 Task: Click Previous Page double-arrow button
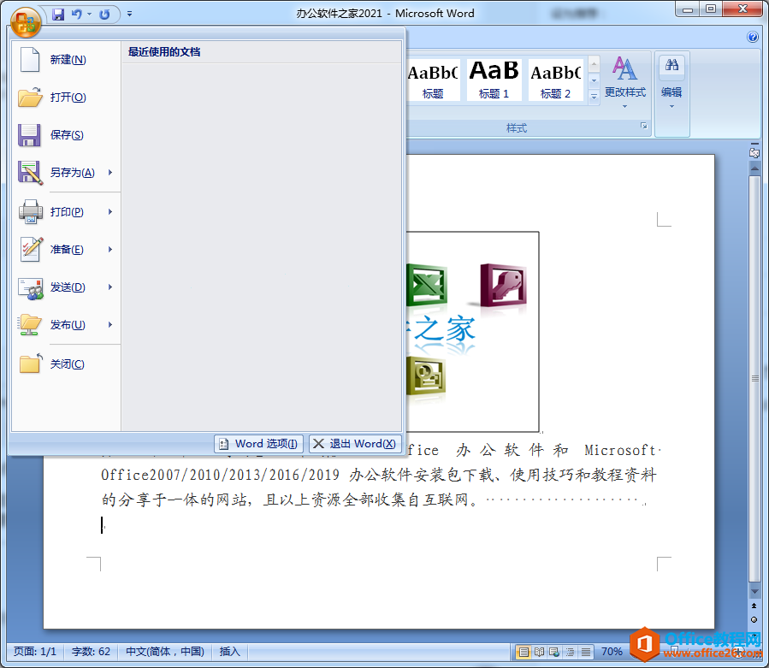coord(754,606)
